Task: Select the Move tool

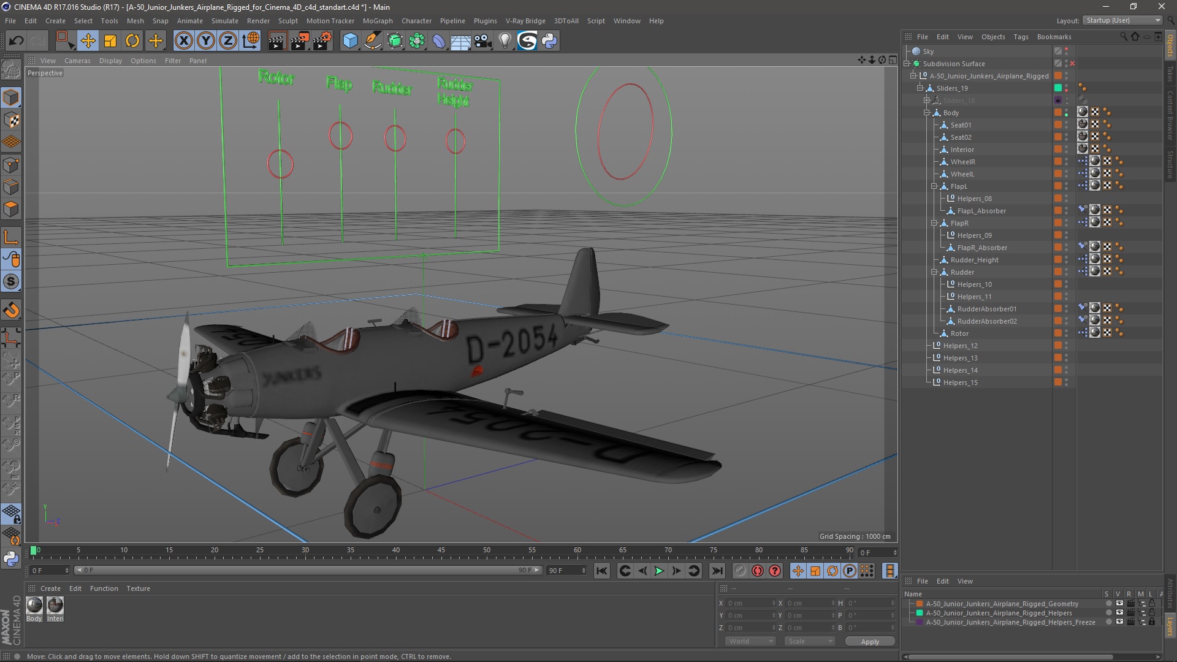Action: pos(88,41)
